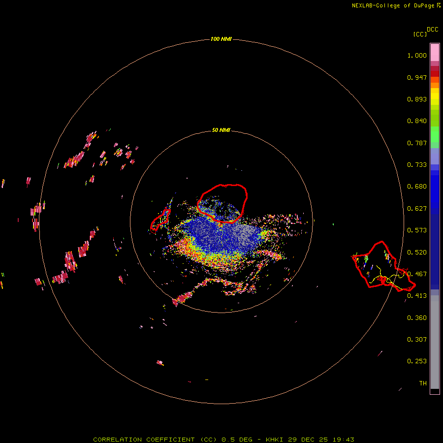Click the 0.787 scale value
This screenshot has width=443, height=443.
pyautogui.click(x=417, y=143)
